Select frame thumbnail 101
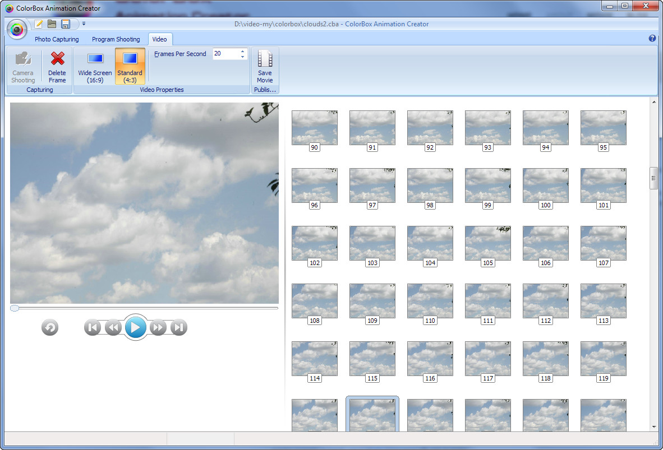This screenshot has height=450, width=663. 604,185
